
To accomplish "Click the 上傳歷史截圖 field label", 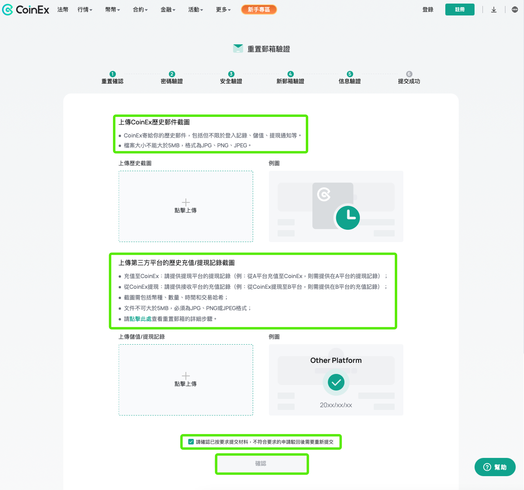I will point(135,163).
